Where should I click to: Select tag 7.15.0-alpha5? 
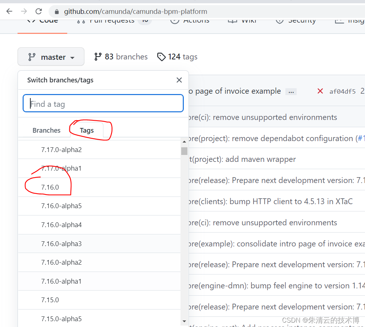99,318
